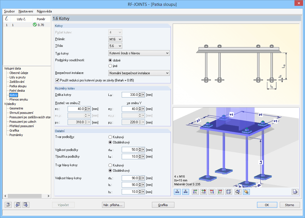Open Bezpečnost instalace combo box

[x=139, y=73]
